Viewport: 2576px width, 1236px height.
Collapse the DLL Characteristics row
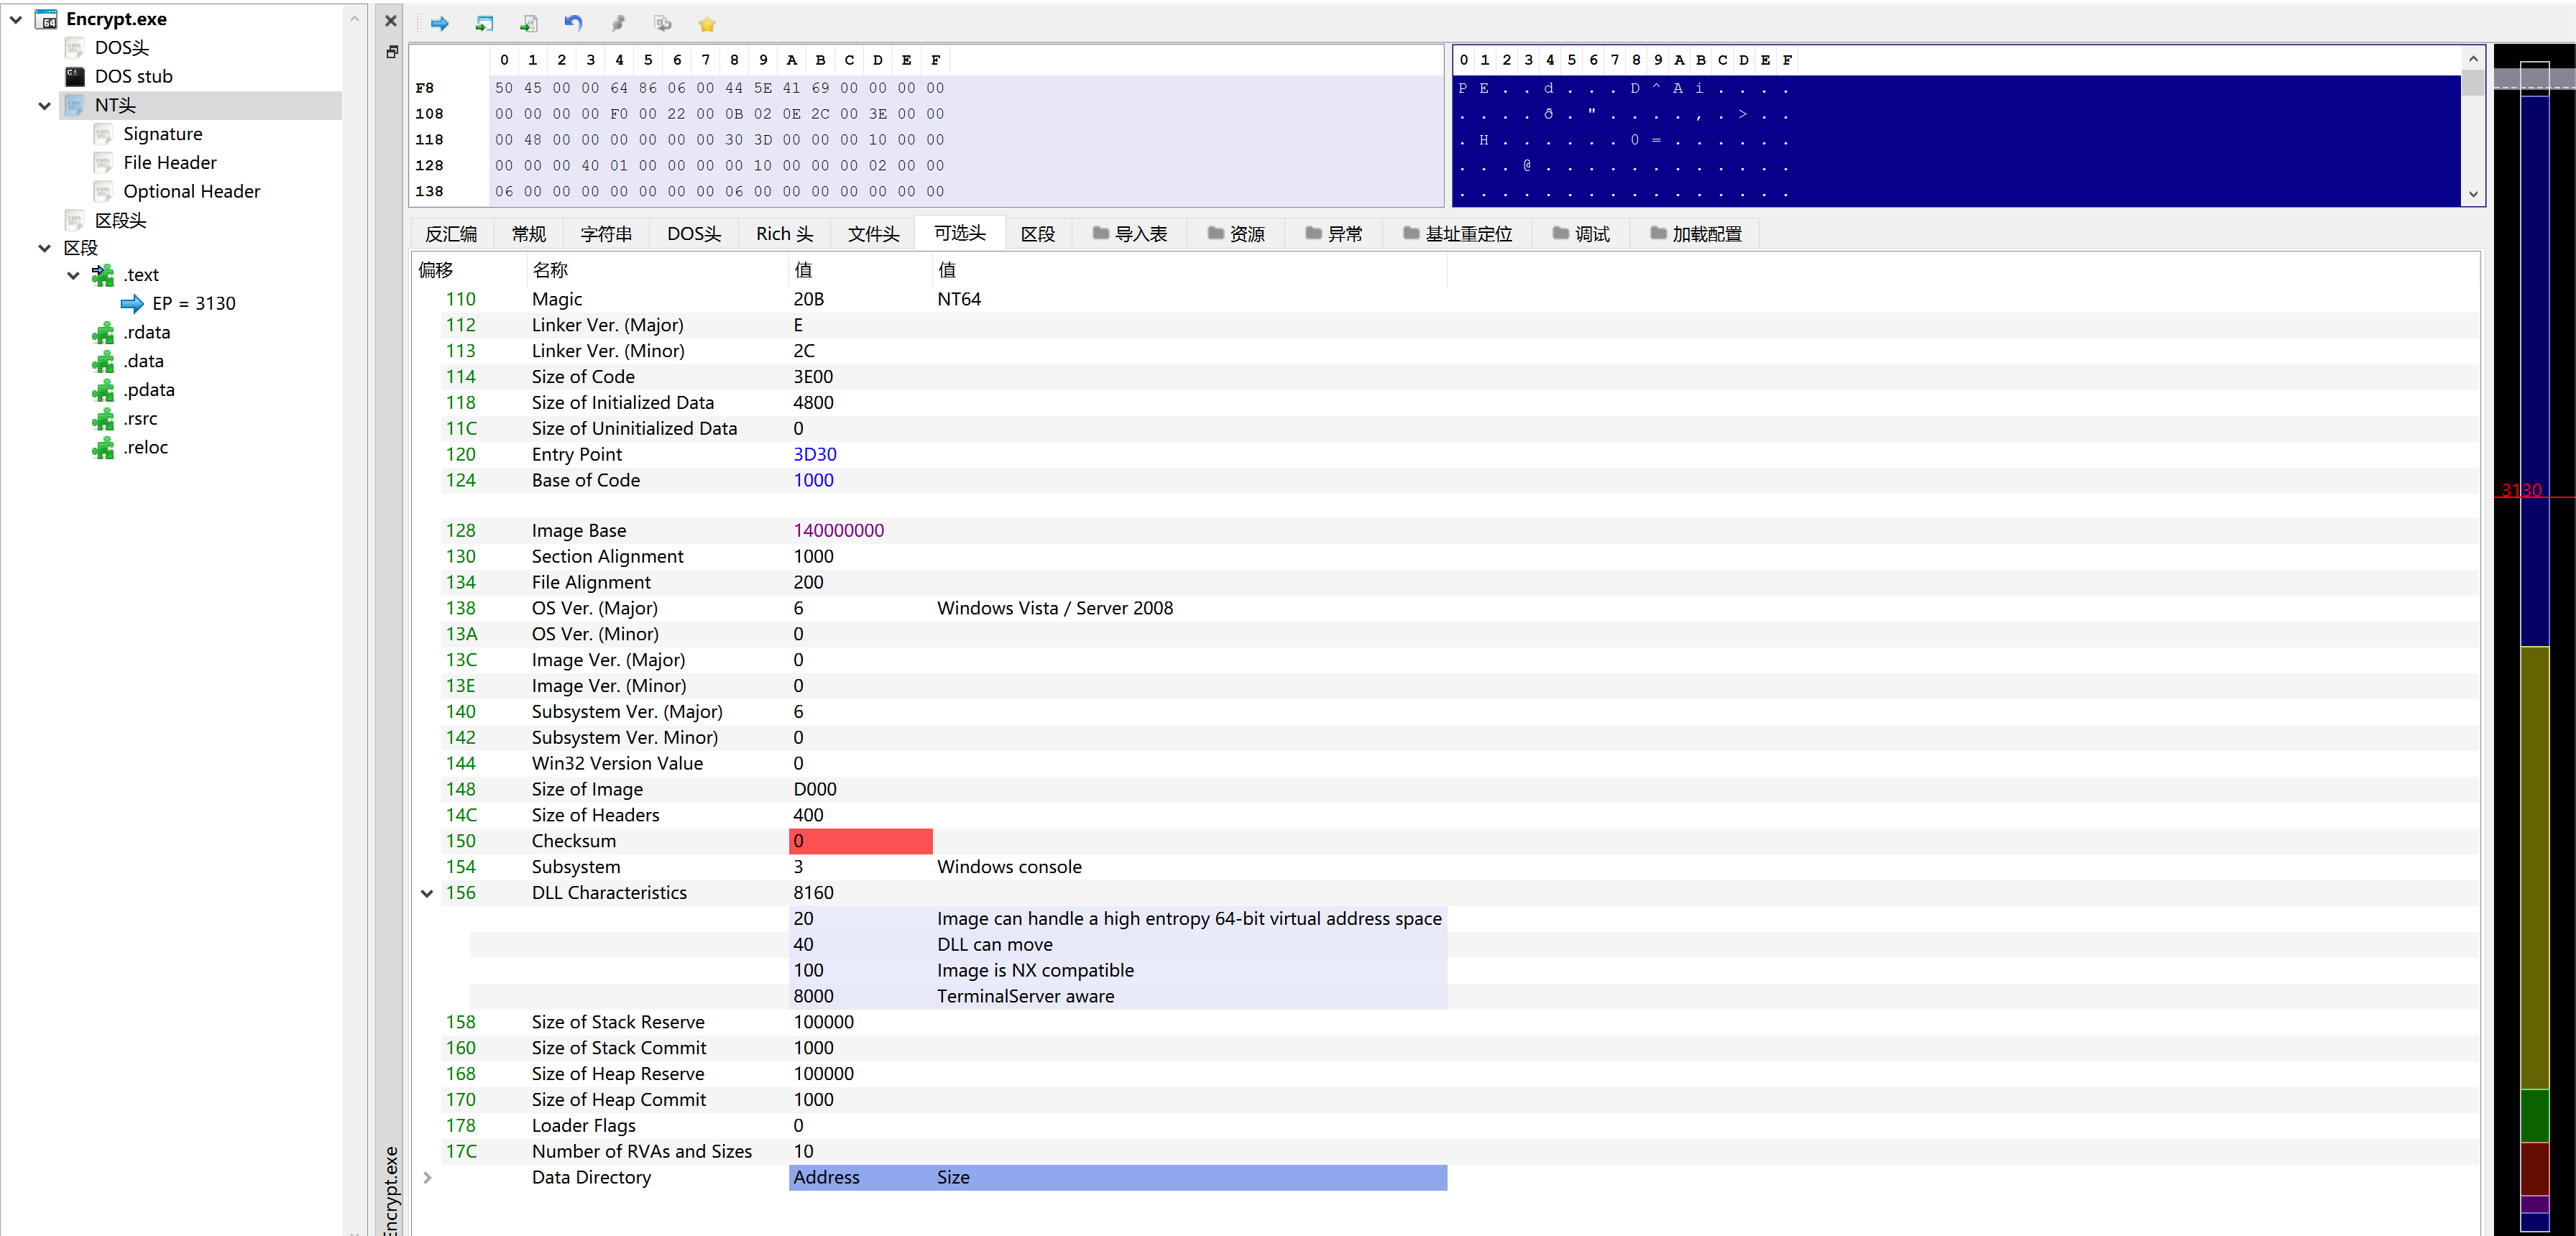(x=427, y=894)
